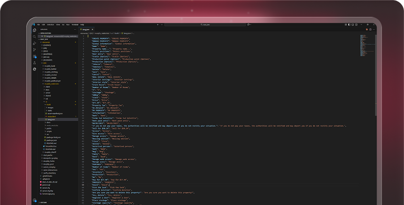Click the editor vertical scrollbar
This screenshot has width=404, height=205.
point(376,75)
